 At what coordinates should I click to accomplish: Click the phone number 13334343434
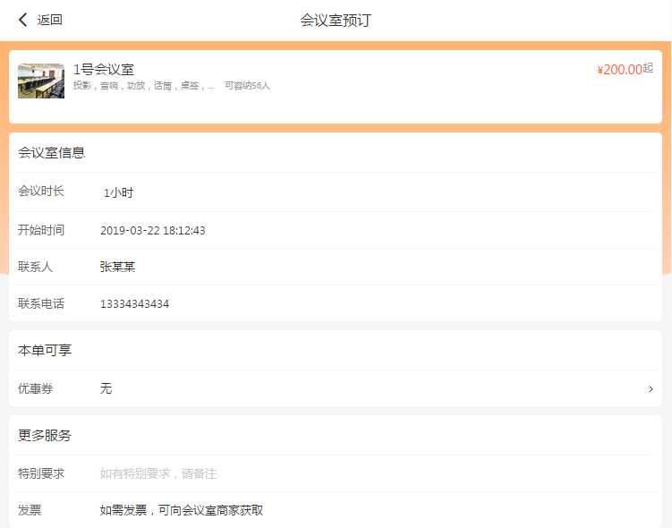click(134, 304)
